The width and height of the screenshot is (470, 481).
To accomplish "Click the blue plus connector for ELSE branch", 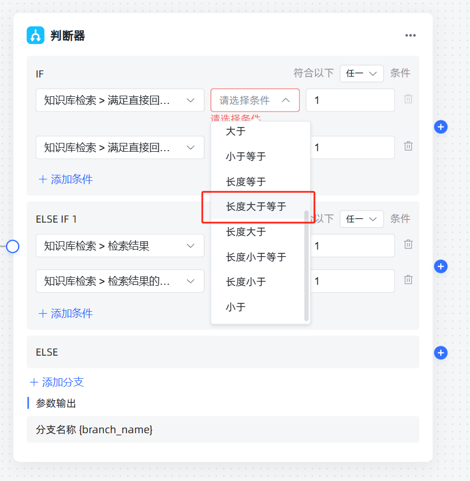I will pyautogui.click(x=440, y=353).
